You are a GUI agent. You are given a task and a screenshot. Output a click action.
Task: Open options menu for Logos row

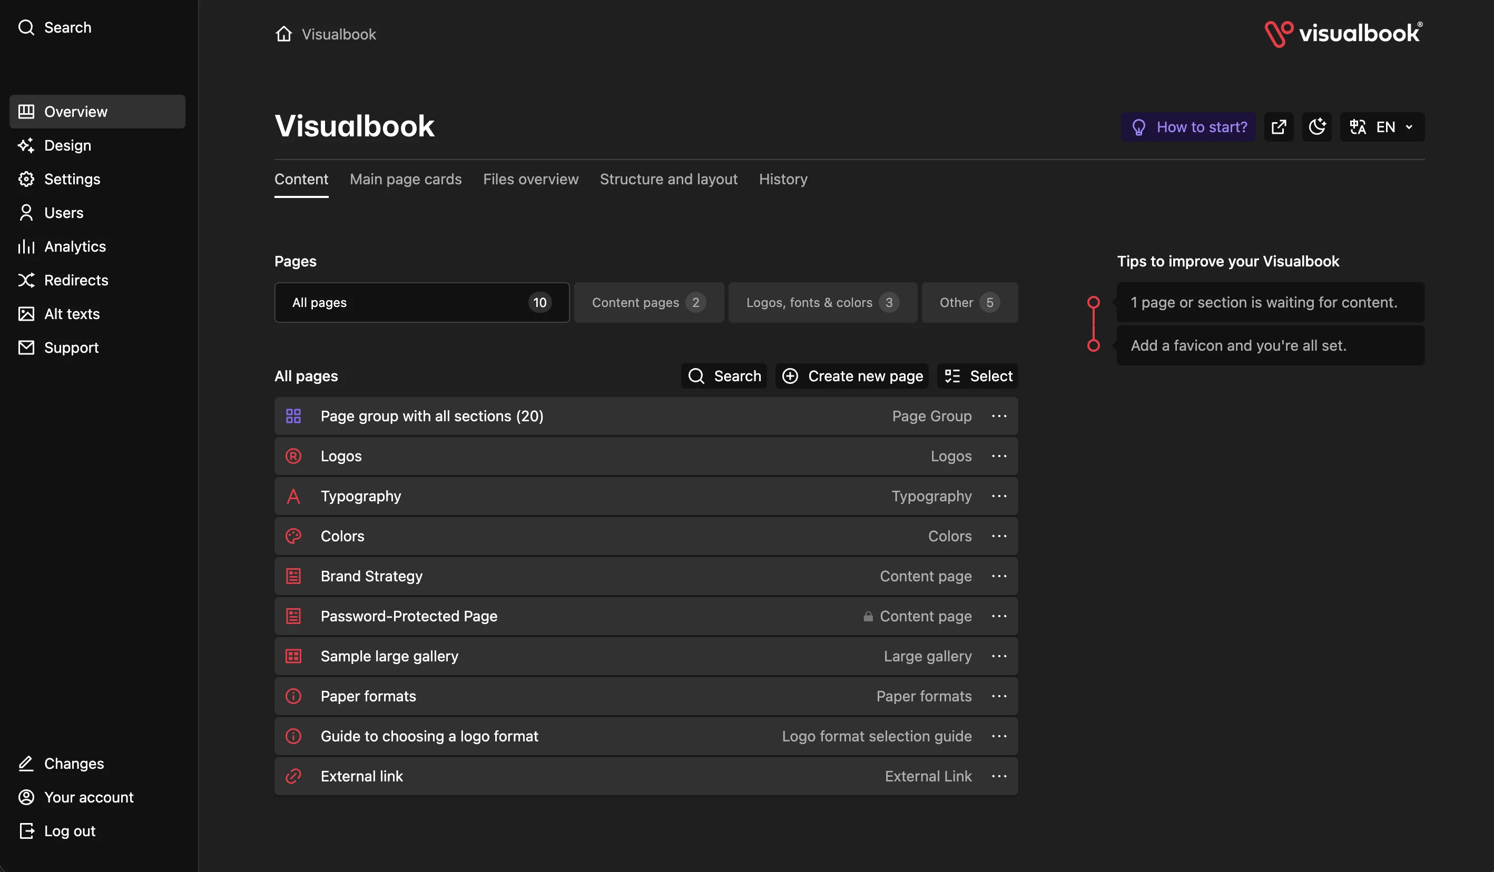click(999, 456)
